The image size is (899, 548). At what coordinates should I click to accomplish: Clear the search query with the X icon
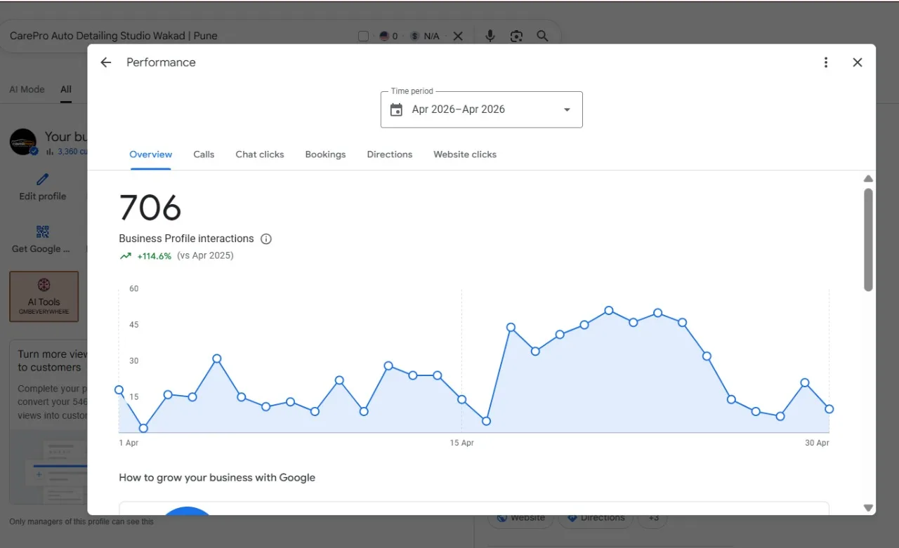(458, 36)
